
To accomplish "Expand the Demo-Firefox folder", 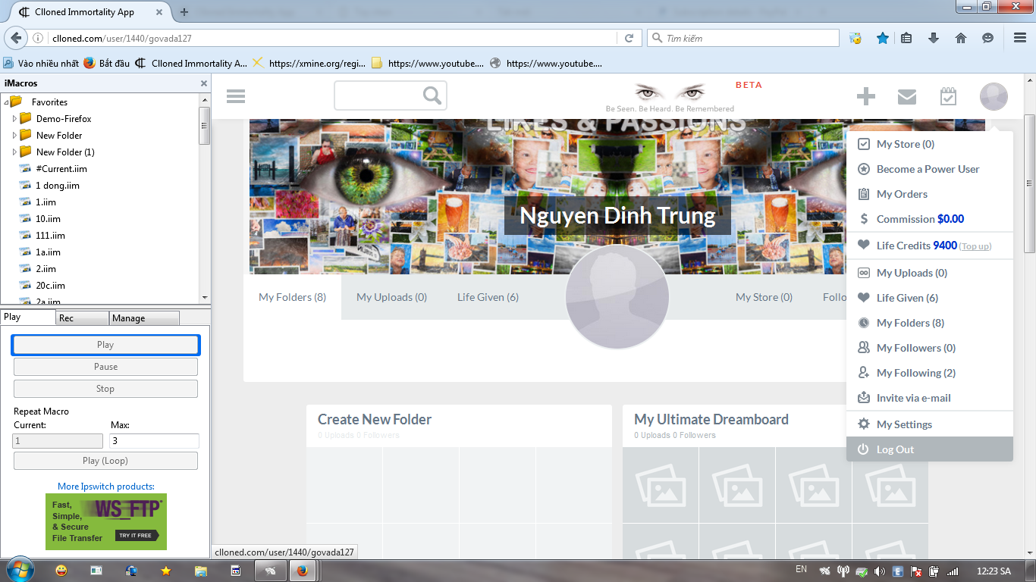I will [x=14, y=119].
